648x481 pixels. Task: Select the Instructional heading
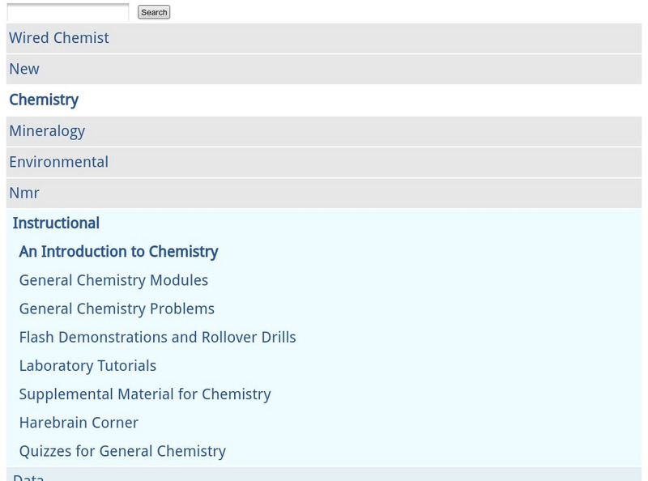[x=56, y=223]
